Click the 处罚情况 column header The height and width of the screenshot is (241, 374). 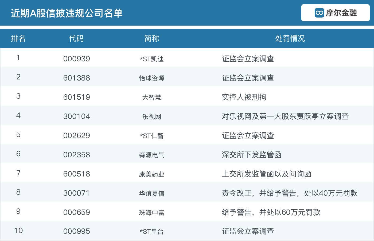[290, 38]
